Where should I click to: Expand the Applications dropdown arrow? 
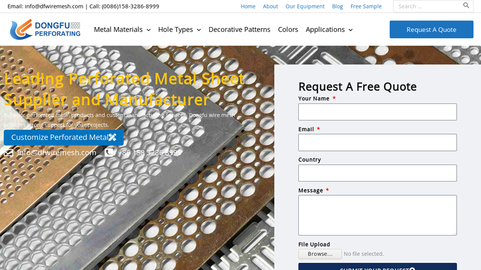click(x=351, y=29)
